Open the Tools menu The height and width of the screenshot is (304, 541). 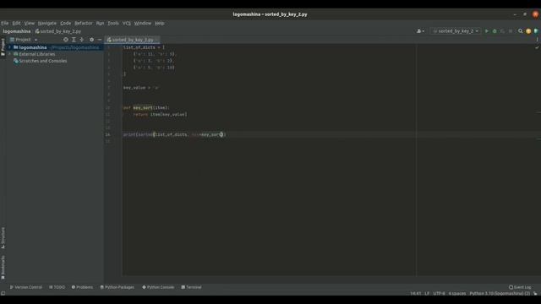coord(113,23)
